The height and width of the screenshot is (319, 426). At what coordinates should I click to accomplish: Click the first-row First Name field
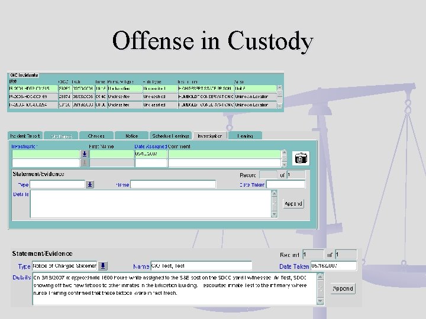coord(112,154)
